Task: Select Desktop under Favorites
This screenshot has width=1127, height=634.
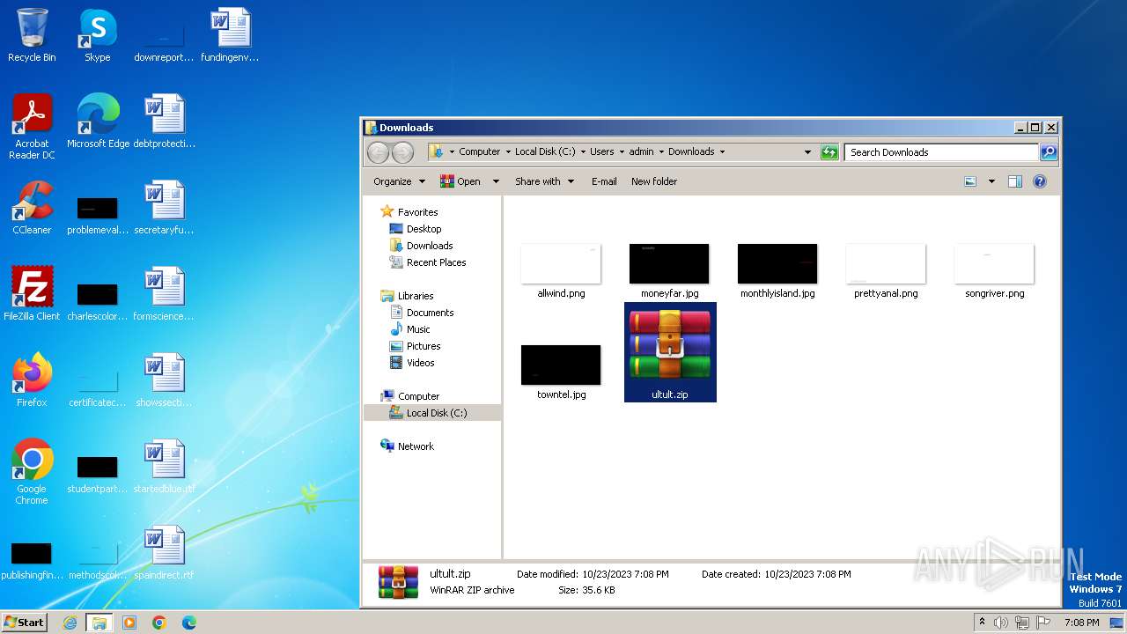Action: (416, 229)
